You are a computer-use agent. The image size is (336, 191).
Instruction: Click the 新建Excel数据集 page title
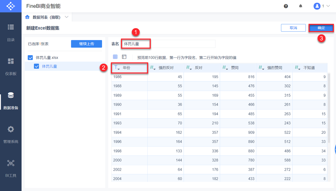43,28
